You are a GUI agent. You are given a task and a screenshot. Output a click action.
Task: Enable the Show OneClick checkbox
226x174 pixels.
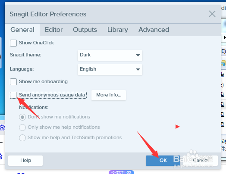click(13, 43)
